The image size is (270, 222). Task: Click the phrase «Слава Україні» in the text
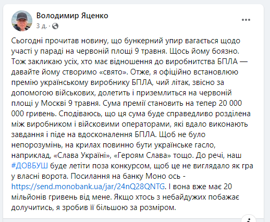(x=82, y=155)
